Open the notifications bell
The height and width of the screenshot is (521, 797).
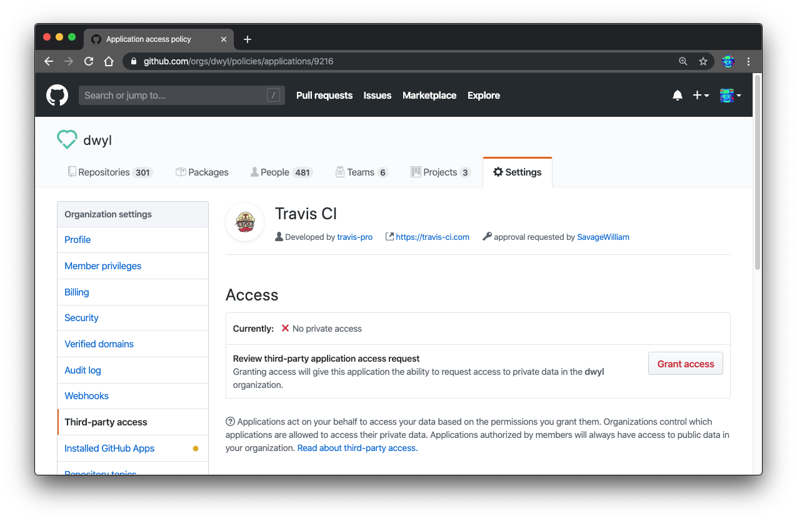coord(677,95)
